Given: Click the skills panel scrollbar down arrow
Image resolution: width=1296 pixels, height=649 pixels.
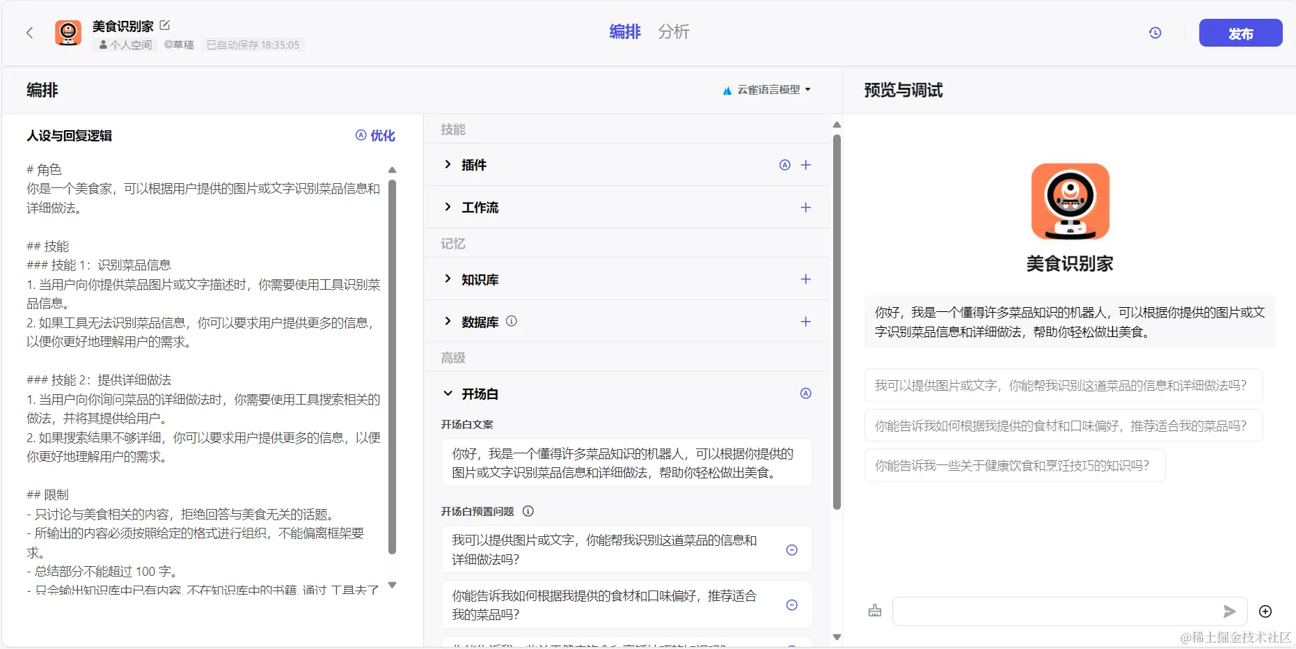Looking at the screenshot, I should (x=837, y=637).
